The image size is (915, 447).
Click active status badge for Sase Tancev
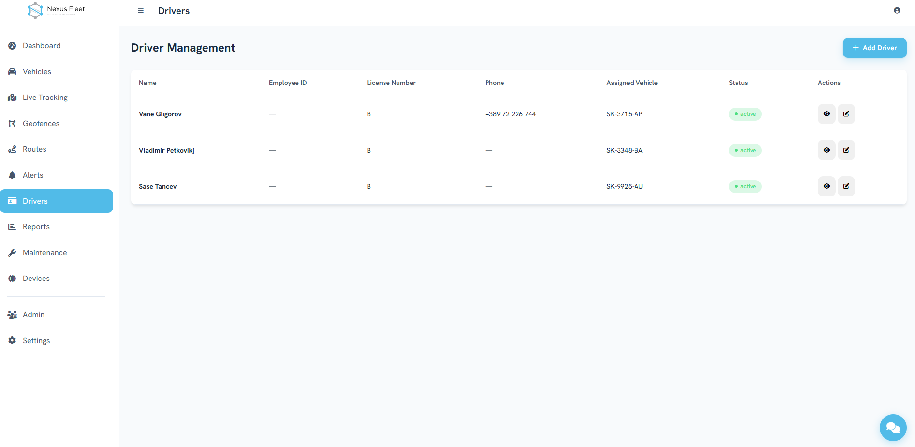[x=745, y=186]
